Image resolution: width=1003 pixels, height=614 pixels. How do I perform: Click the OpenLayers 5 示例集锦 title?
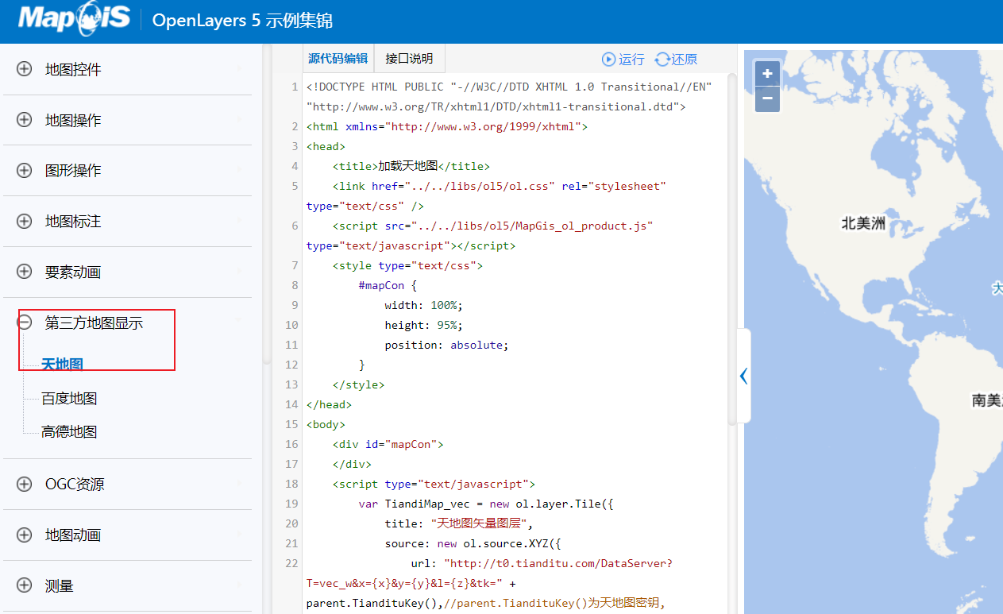pyautogui.click(x=242, y=20)
